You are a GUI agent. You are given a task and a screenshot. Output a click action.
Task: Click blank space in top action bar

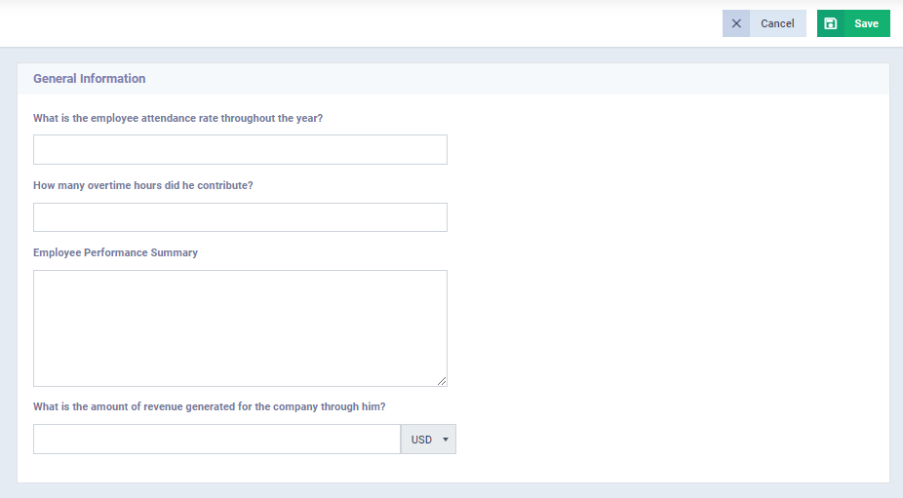tap(345, 23)
